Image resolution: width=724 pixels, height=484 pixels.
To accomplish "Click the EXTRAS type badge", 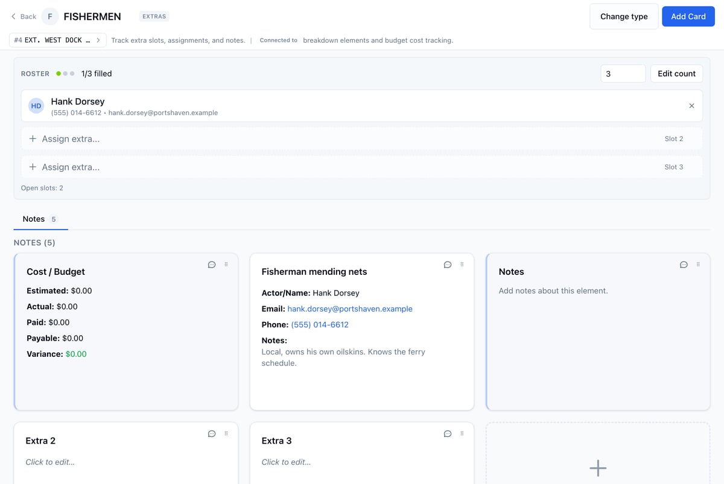I will (x=155, y=16).
